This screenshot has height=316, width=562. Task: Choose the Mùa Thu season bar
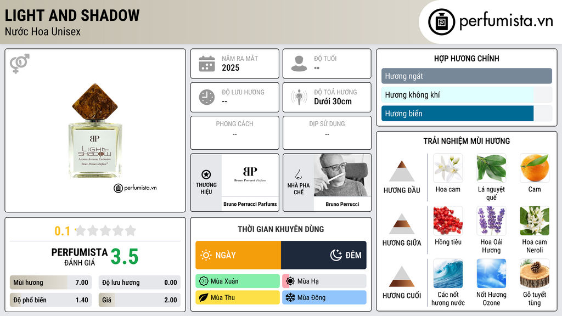coord(238,297)
